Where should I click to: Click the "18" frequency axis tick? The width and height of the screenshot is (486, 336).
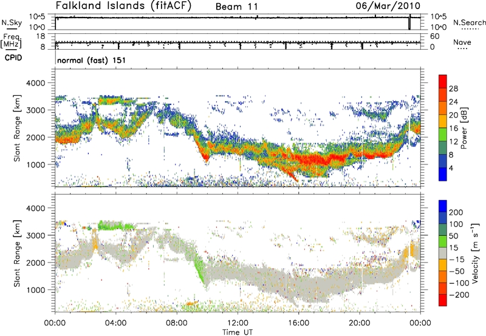[41, 36]
